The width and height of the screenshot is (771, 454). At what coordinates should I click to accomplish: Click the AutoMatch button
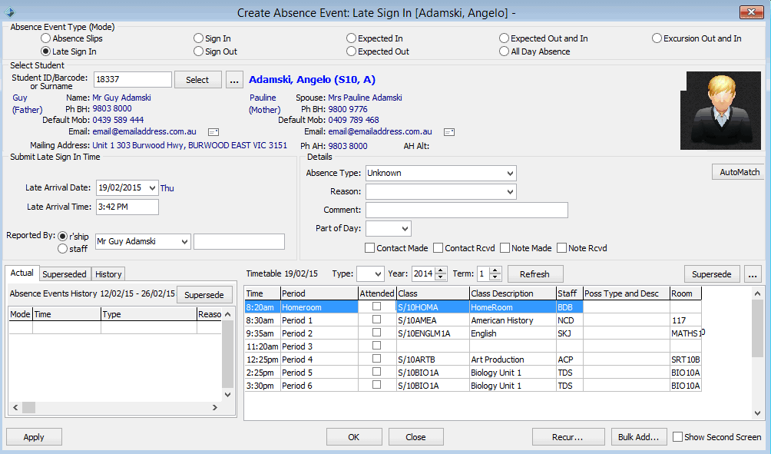[739, 172]
